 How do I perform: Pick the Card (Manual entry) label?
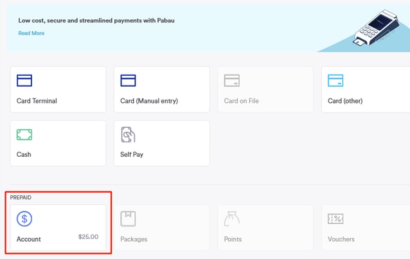coord(149,101)
